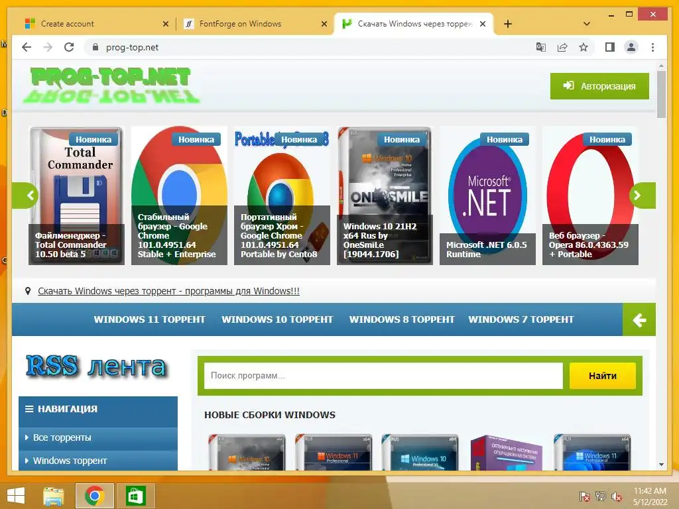Open a new tab with plus button

coord(507,24)
